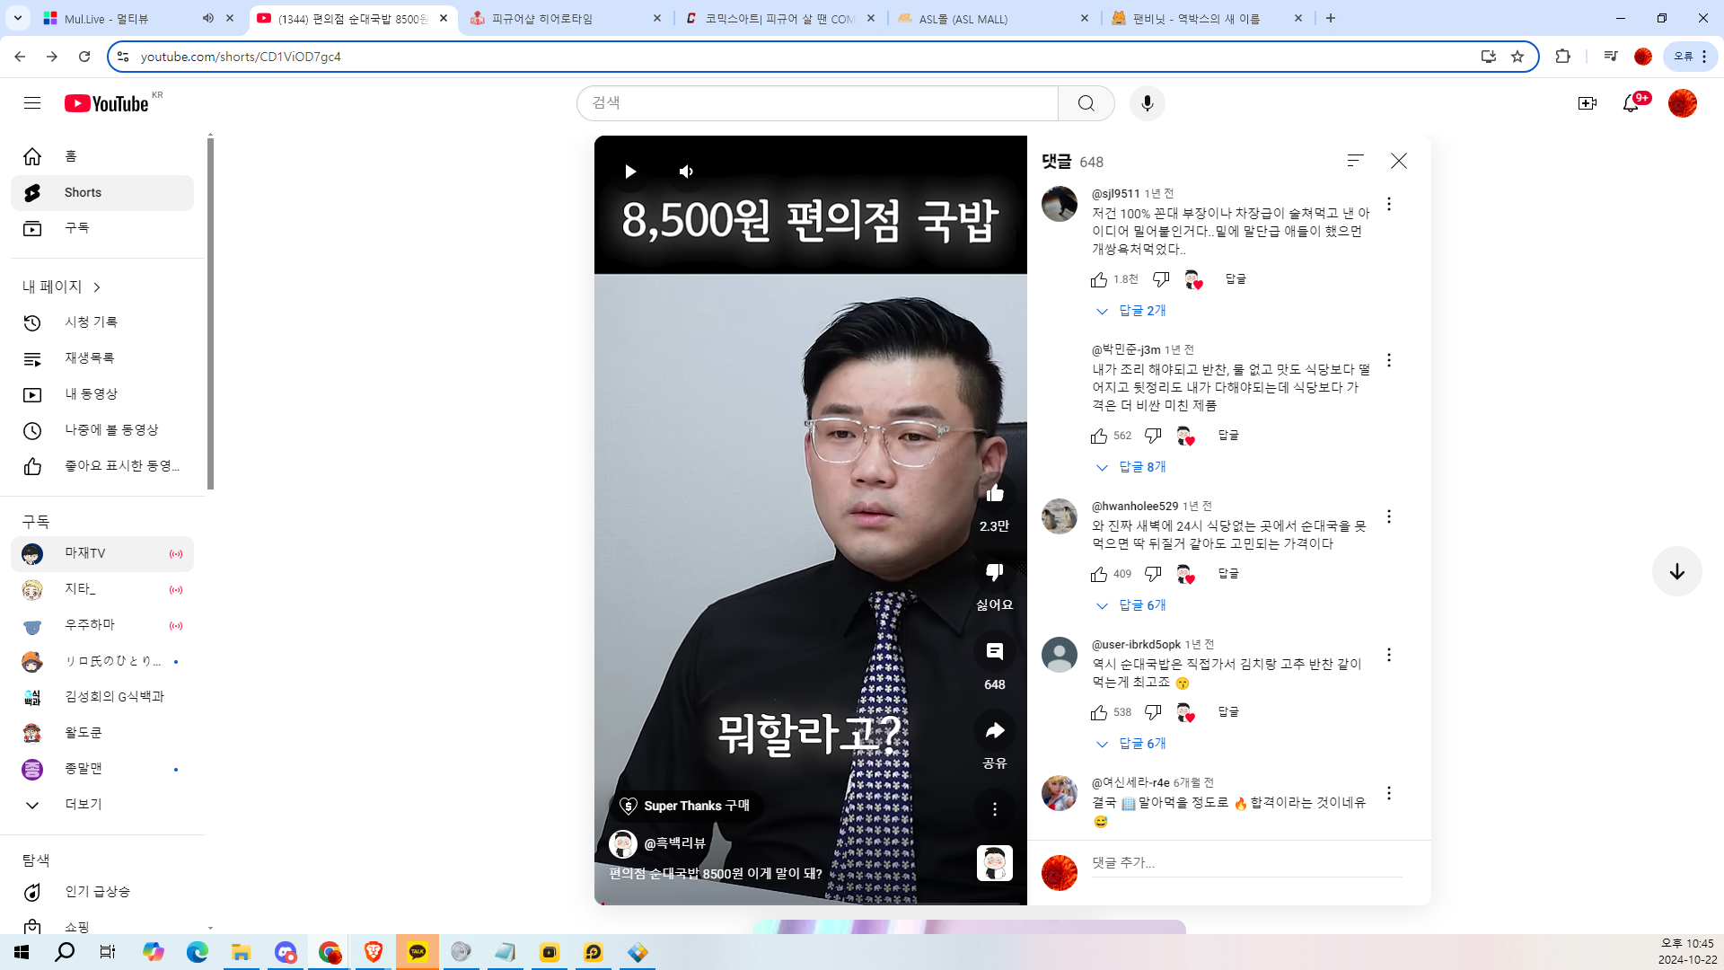Click the Super Thanks 구매 button
Viewport: 1724px width, 970px height.
tap(686, 806)
